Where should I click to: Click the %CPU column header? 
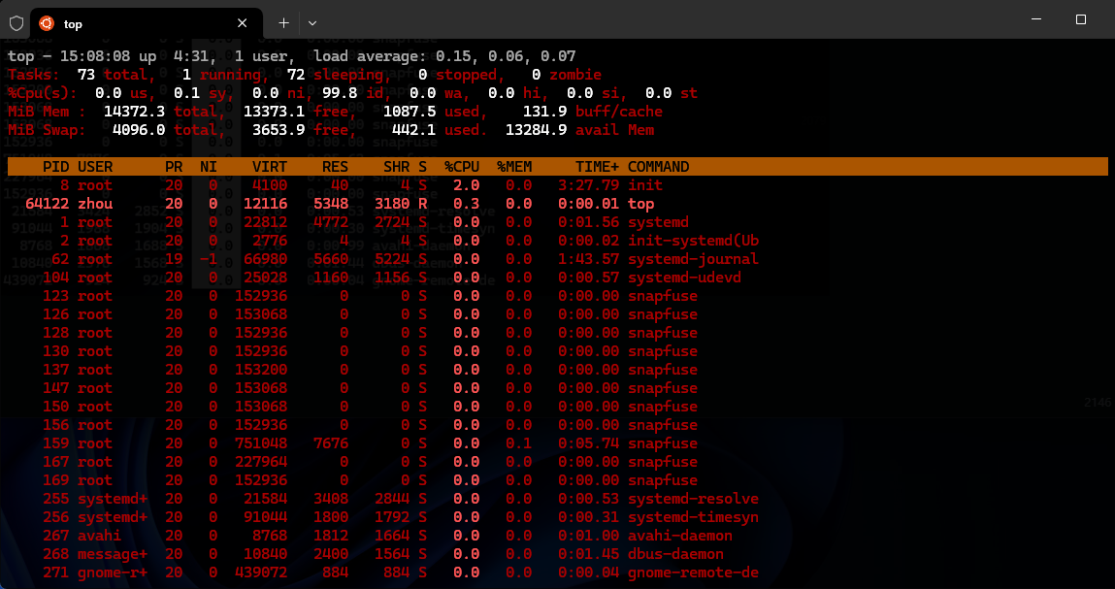462,167
